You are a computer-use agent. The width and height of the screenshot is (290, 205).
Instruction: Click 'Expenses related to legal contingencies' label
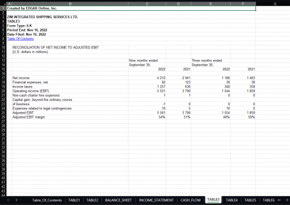(x=42, y=108)
